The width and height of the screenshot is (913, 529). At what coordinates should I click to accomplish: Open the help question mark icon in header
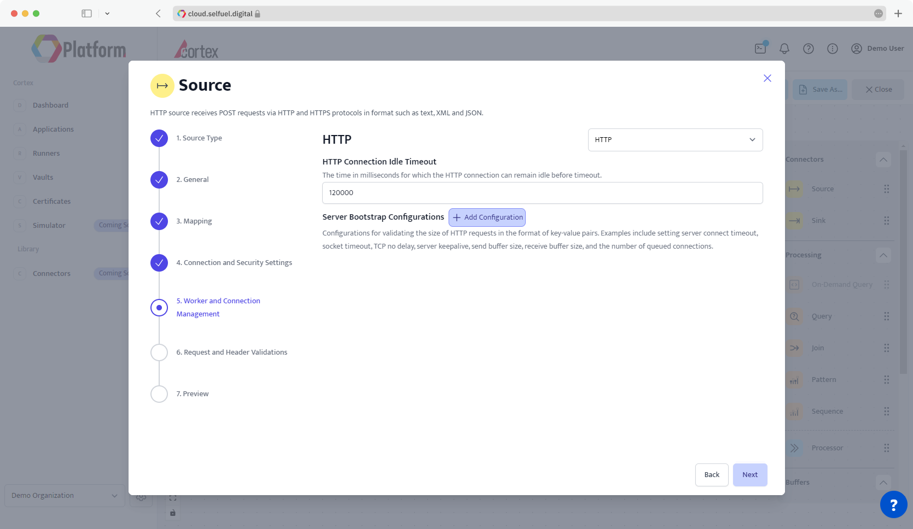[809, 49]
